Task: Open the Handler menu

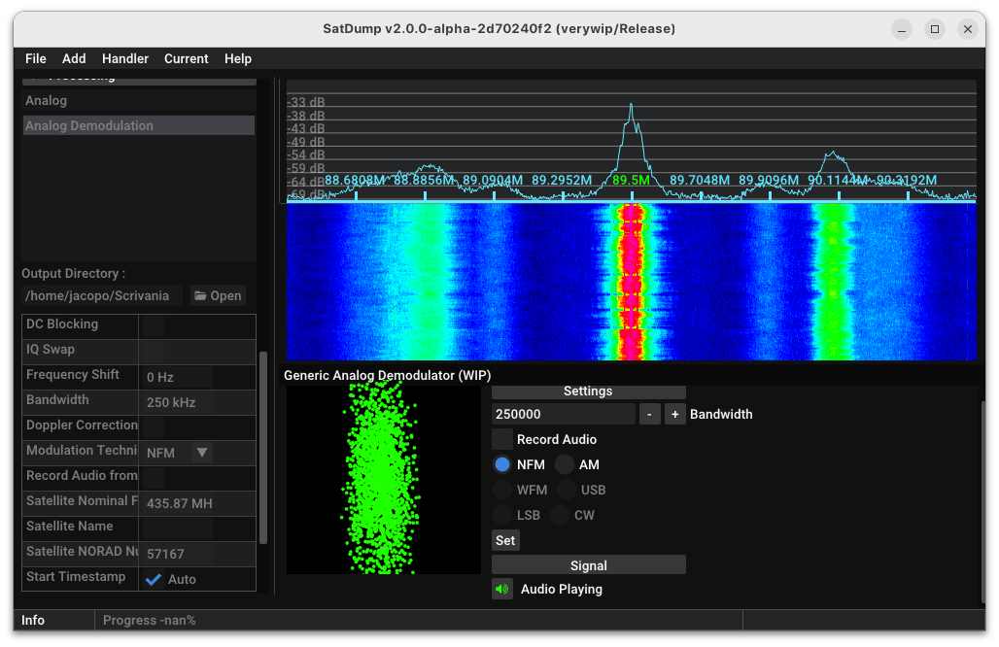Action: (x=125, y=58)
